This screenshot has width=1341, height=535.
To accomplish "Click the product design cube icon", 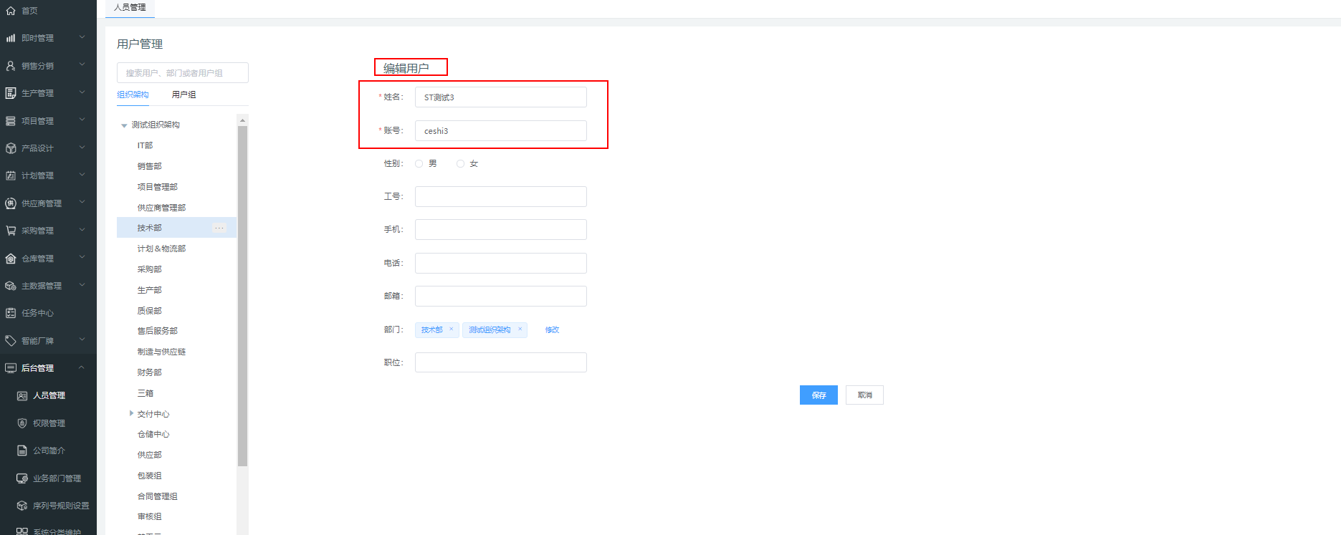I will [x=11, y=148].
